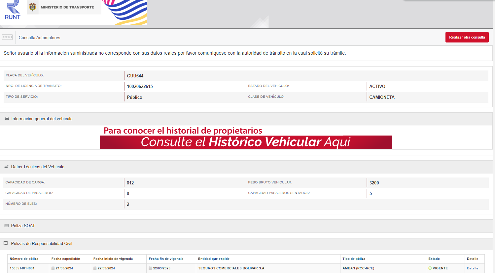Click the Ministerio de Transporte emblem

coord(32,7)
